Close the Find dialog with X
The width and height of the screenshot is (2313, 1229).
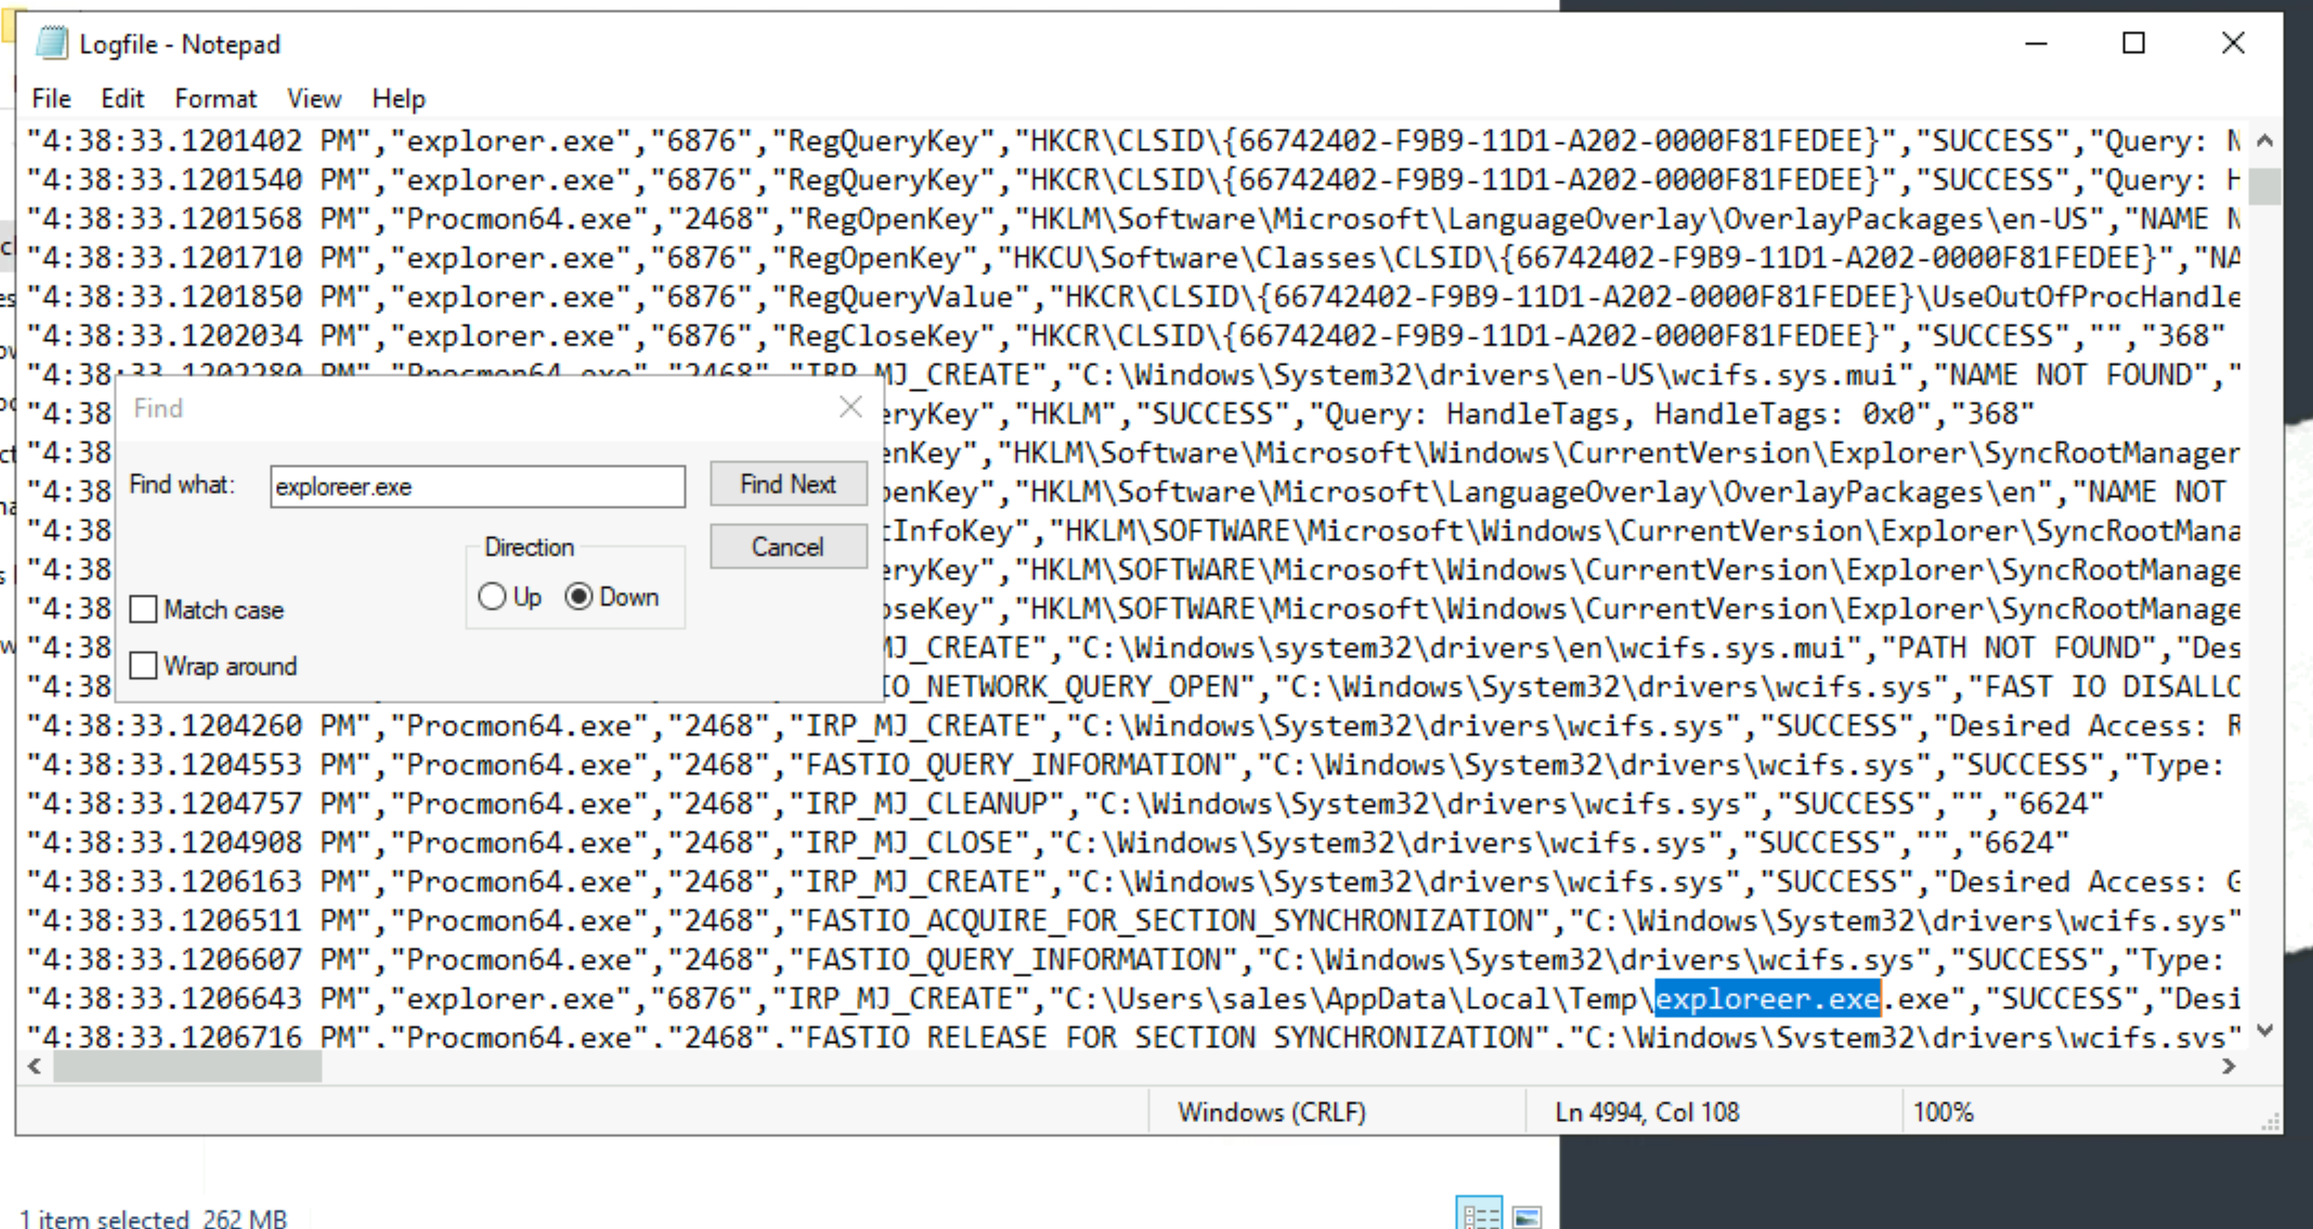tap(849, 407)
